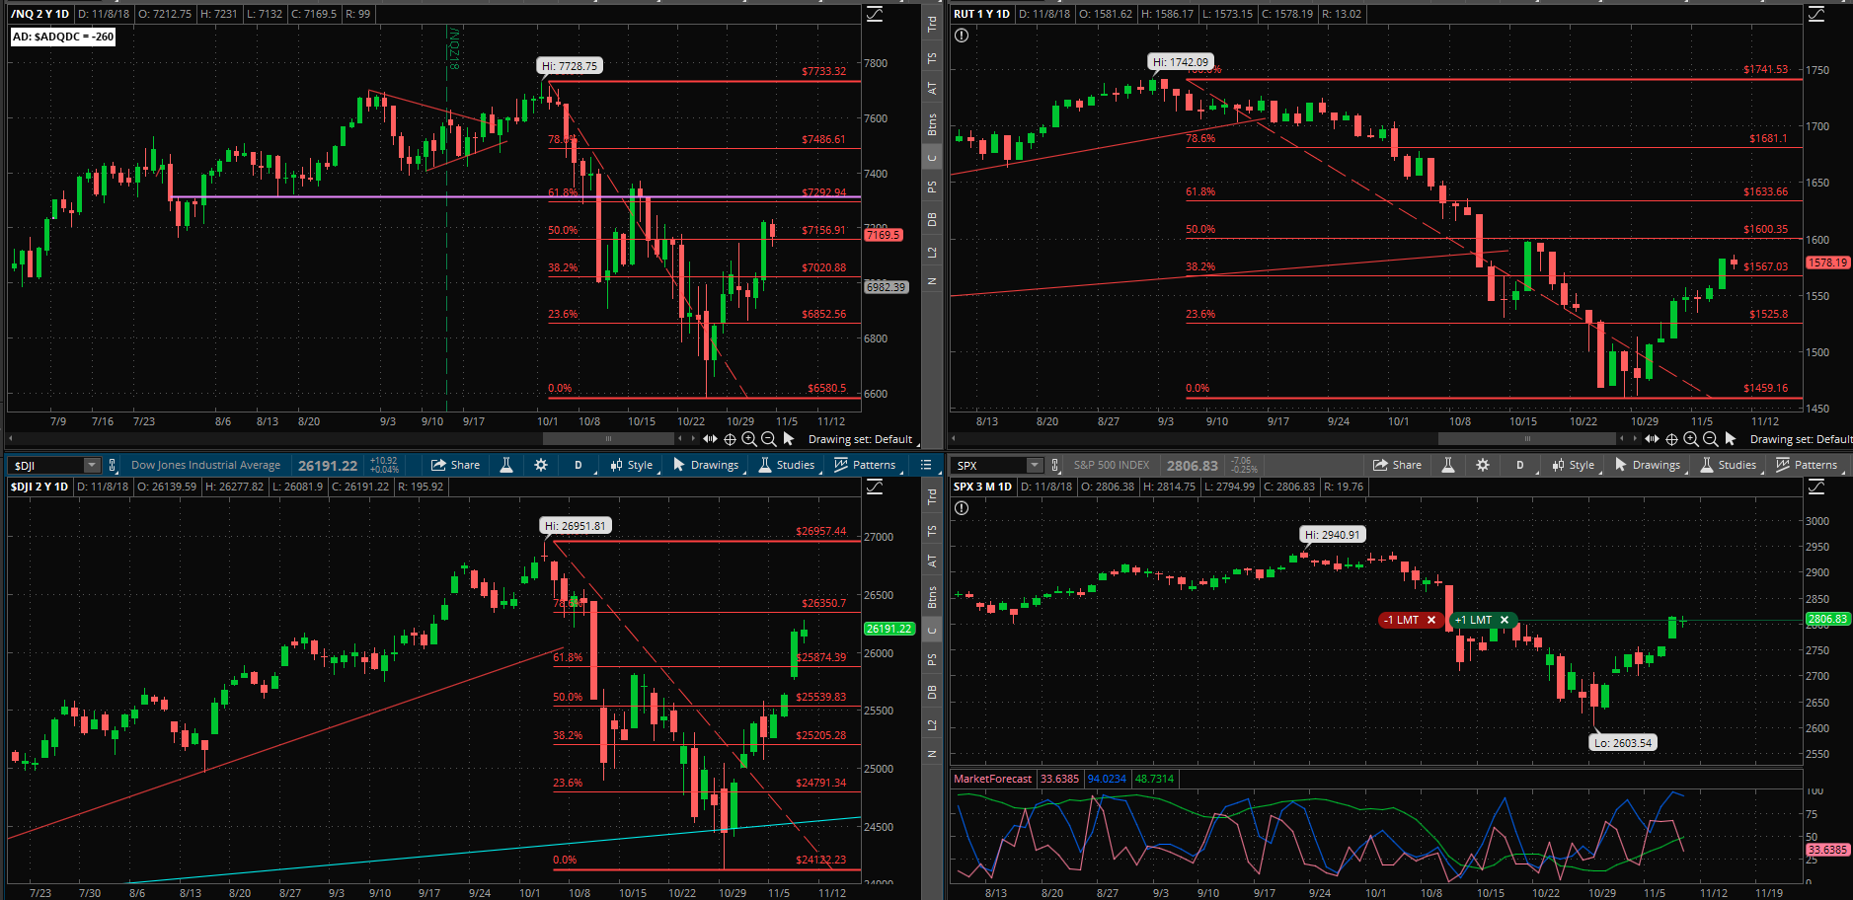Expand the $DJI symbol dropdown arrow
Screen dimensions: 1853x900
[92, 465]
